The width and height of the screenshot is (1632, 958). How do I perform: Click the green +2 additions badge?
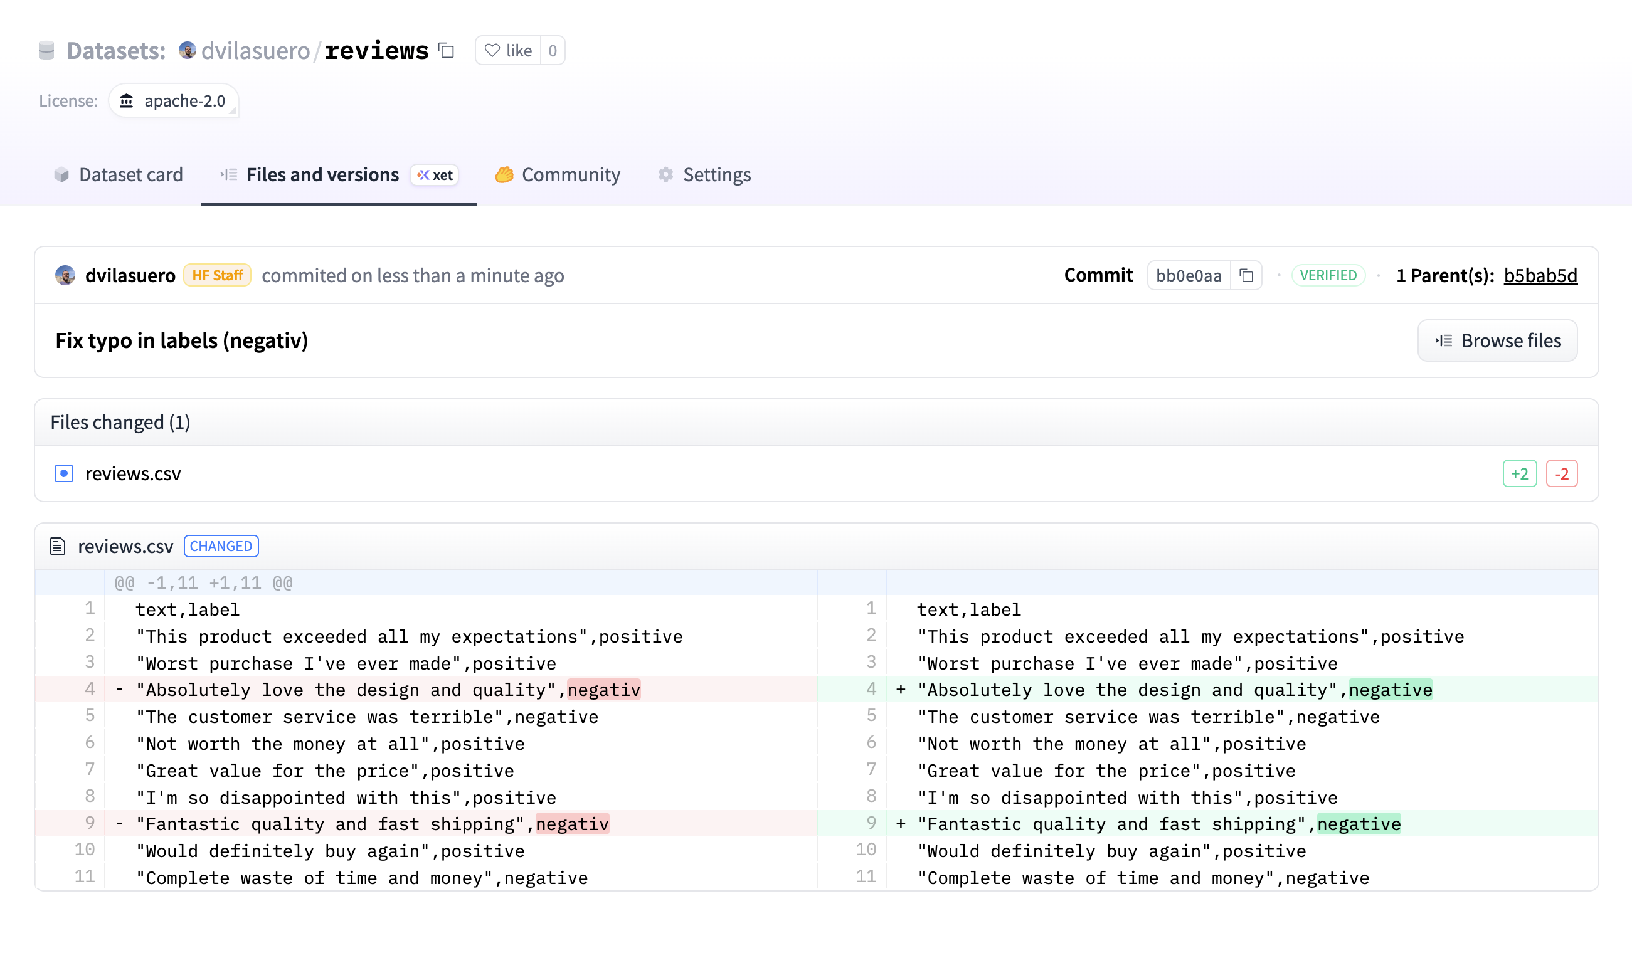[x=1519, y=473]
